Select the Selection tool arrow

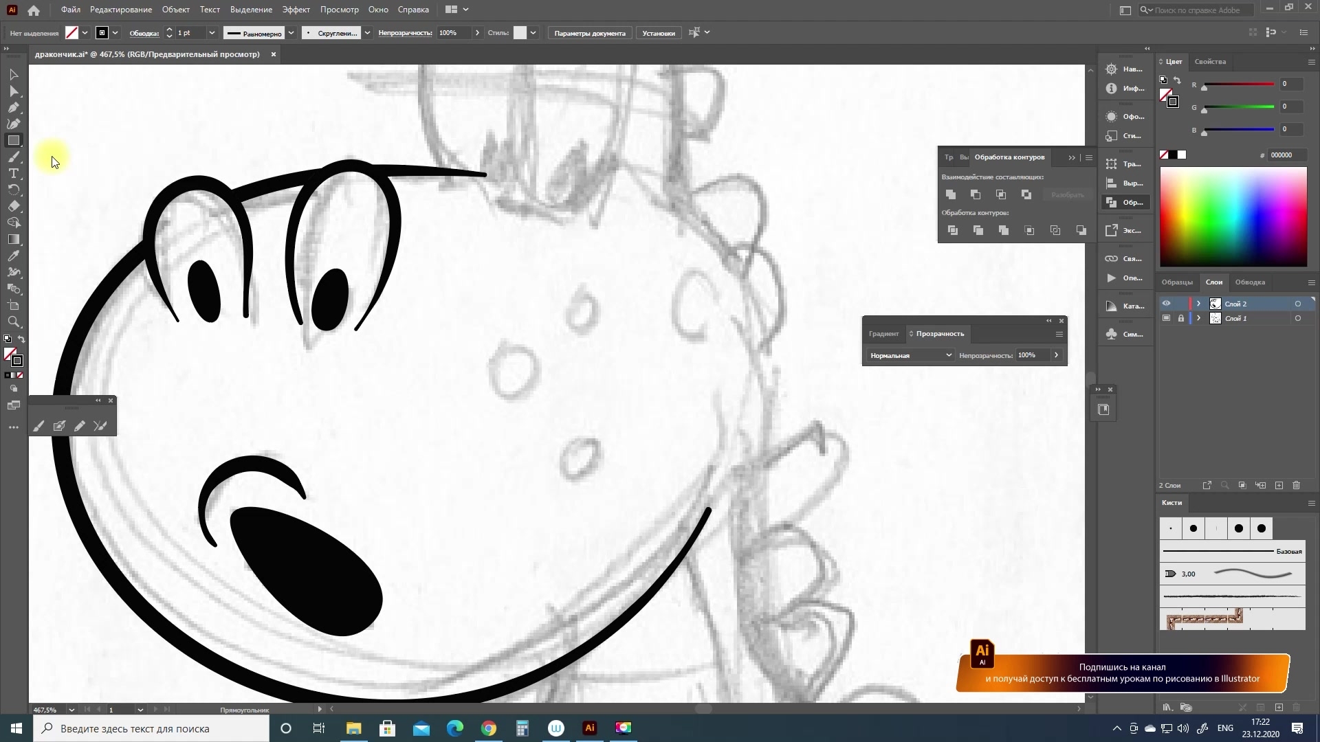(14, 74)
